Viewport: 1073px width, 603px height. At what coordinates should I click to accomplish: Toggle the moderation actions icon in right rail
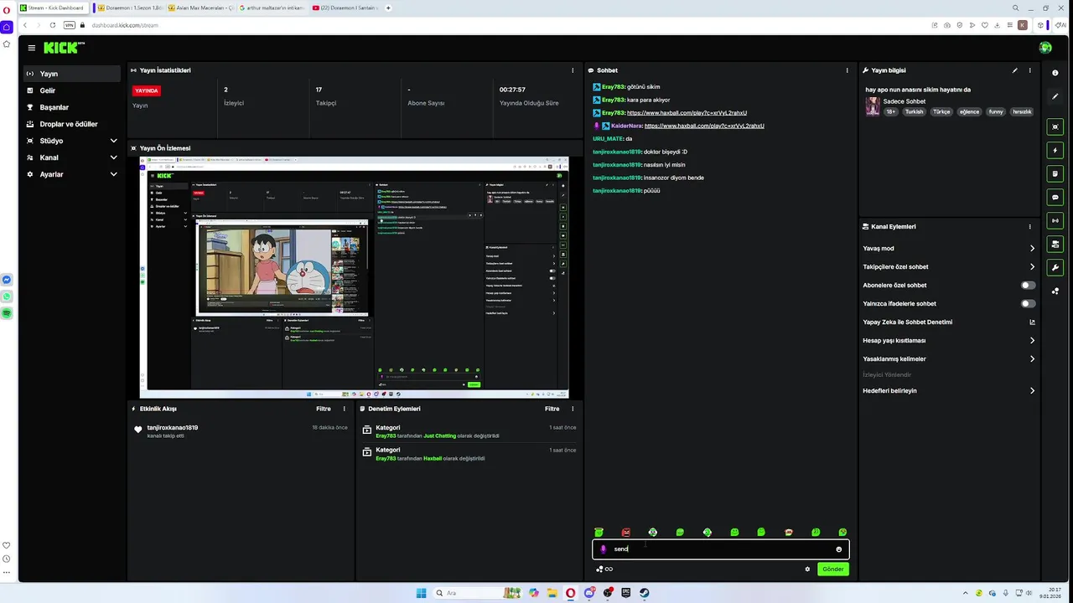(x=1055, y=245)
